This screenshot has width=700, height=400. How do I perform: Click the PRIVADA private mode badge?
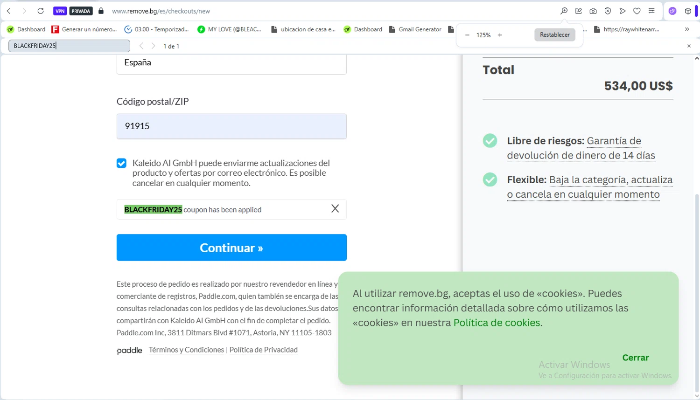pyautogui.click(x=81, y=11)
